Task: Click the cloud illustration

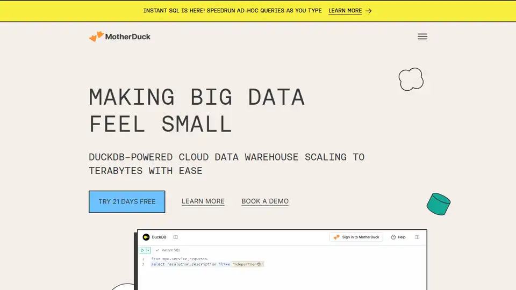Action: tap(411, 79)
